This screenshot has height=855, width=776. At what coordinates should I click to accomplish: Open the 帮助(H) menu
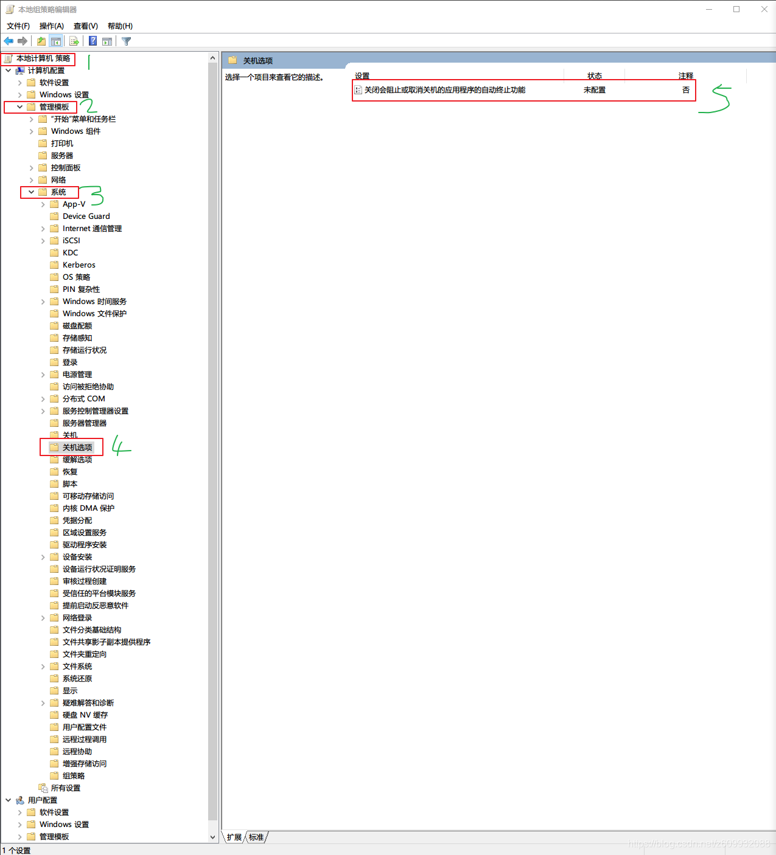pos(120,26)
